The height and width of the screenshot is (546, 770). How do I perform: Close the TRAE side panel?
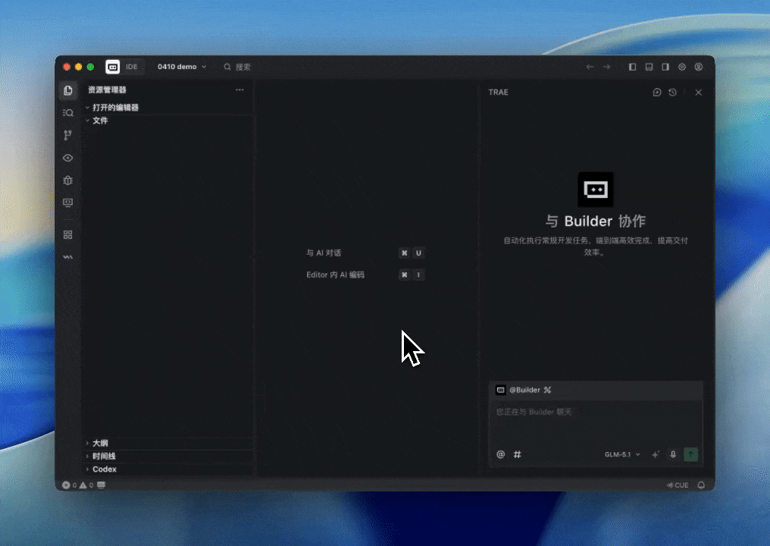(x=698, y=93)
